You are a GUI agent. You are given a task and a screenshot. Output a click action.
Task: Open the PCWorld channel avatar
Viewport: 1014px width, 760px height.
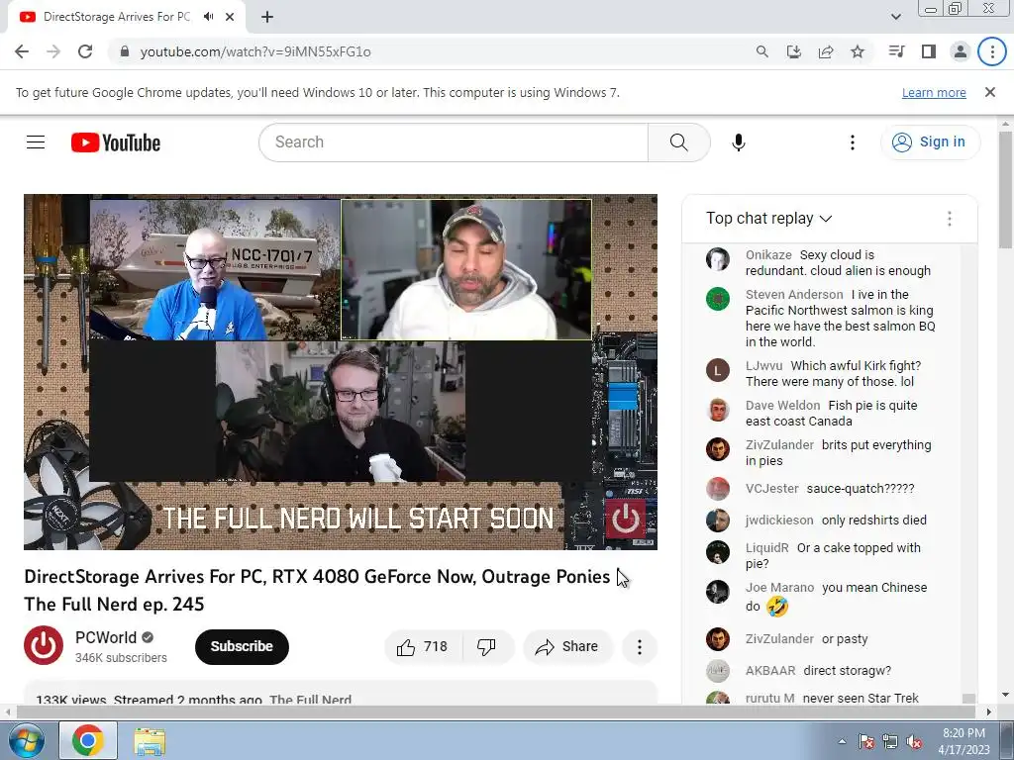coord(44,645)
